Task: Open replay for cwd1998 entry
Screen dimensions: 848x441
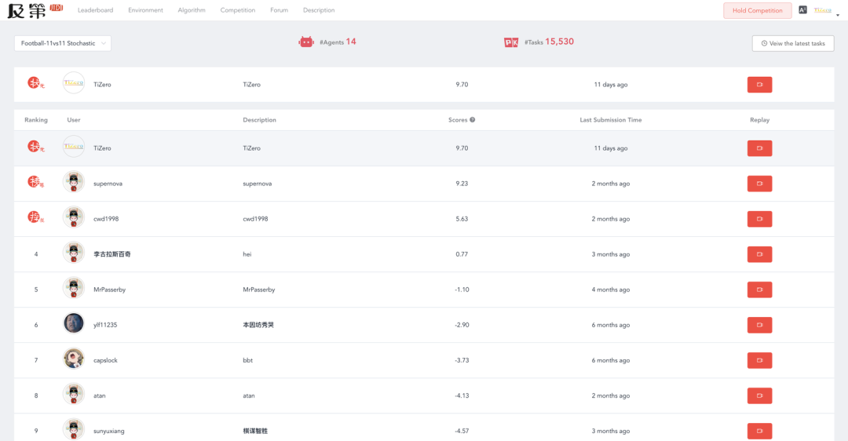Action: 759,219
